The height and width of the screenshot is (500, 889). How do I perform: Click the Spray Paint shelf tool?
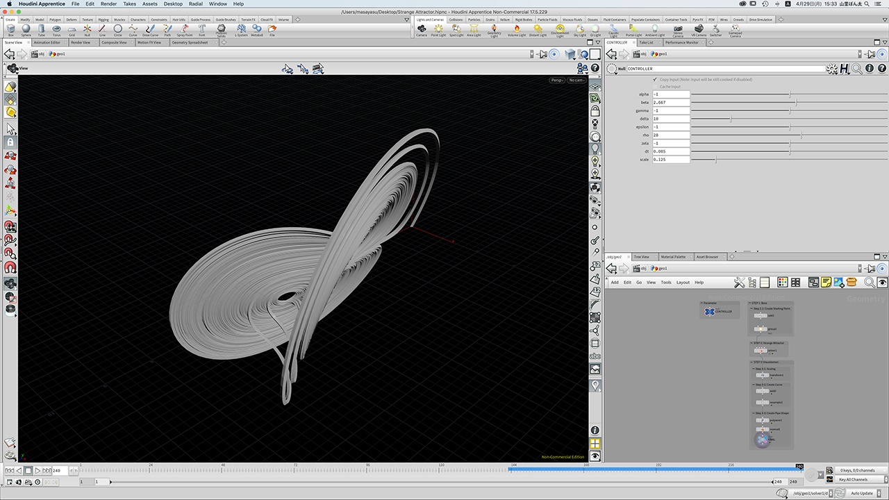[185, 29]
